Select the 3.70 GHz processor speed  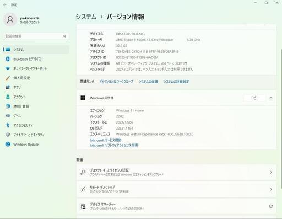click(x=193, y=40)
